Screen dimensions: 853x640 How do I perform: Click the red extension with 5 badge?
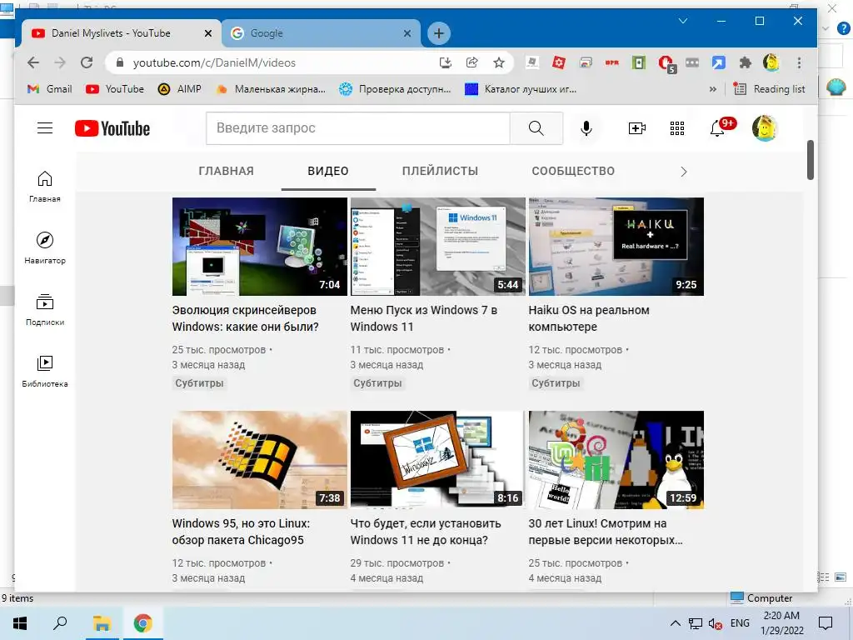click(666, 63)
